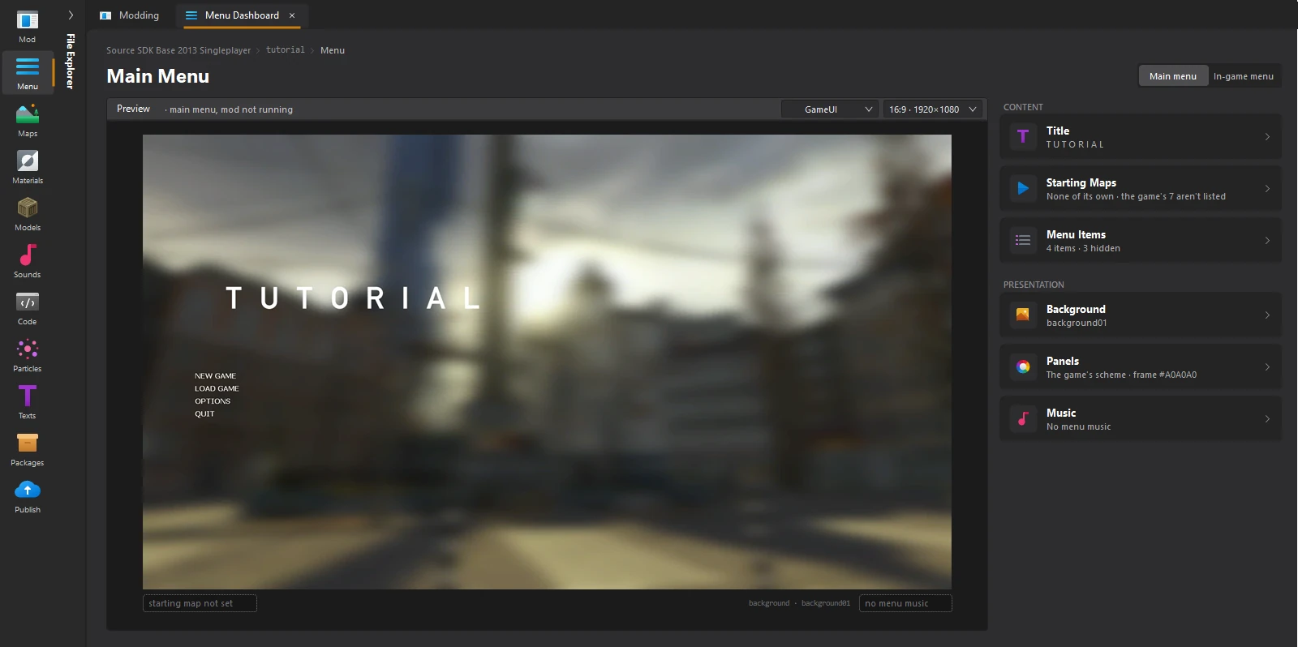
Task: Open the Packages section
Action: click(x=28, y=449)
